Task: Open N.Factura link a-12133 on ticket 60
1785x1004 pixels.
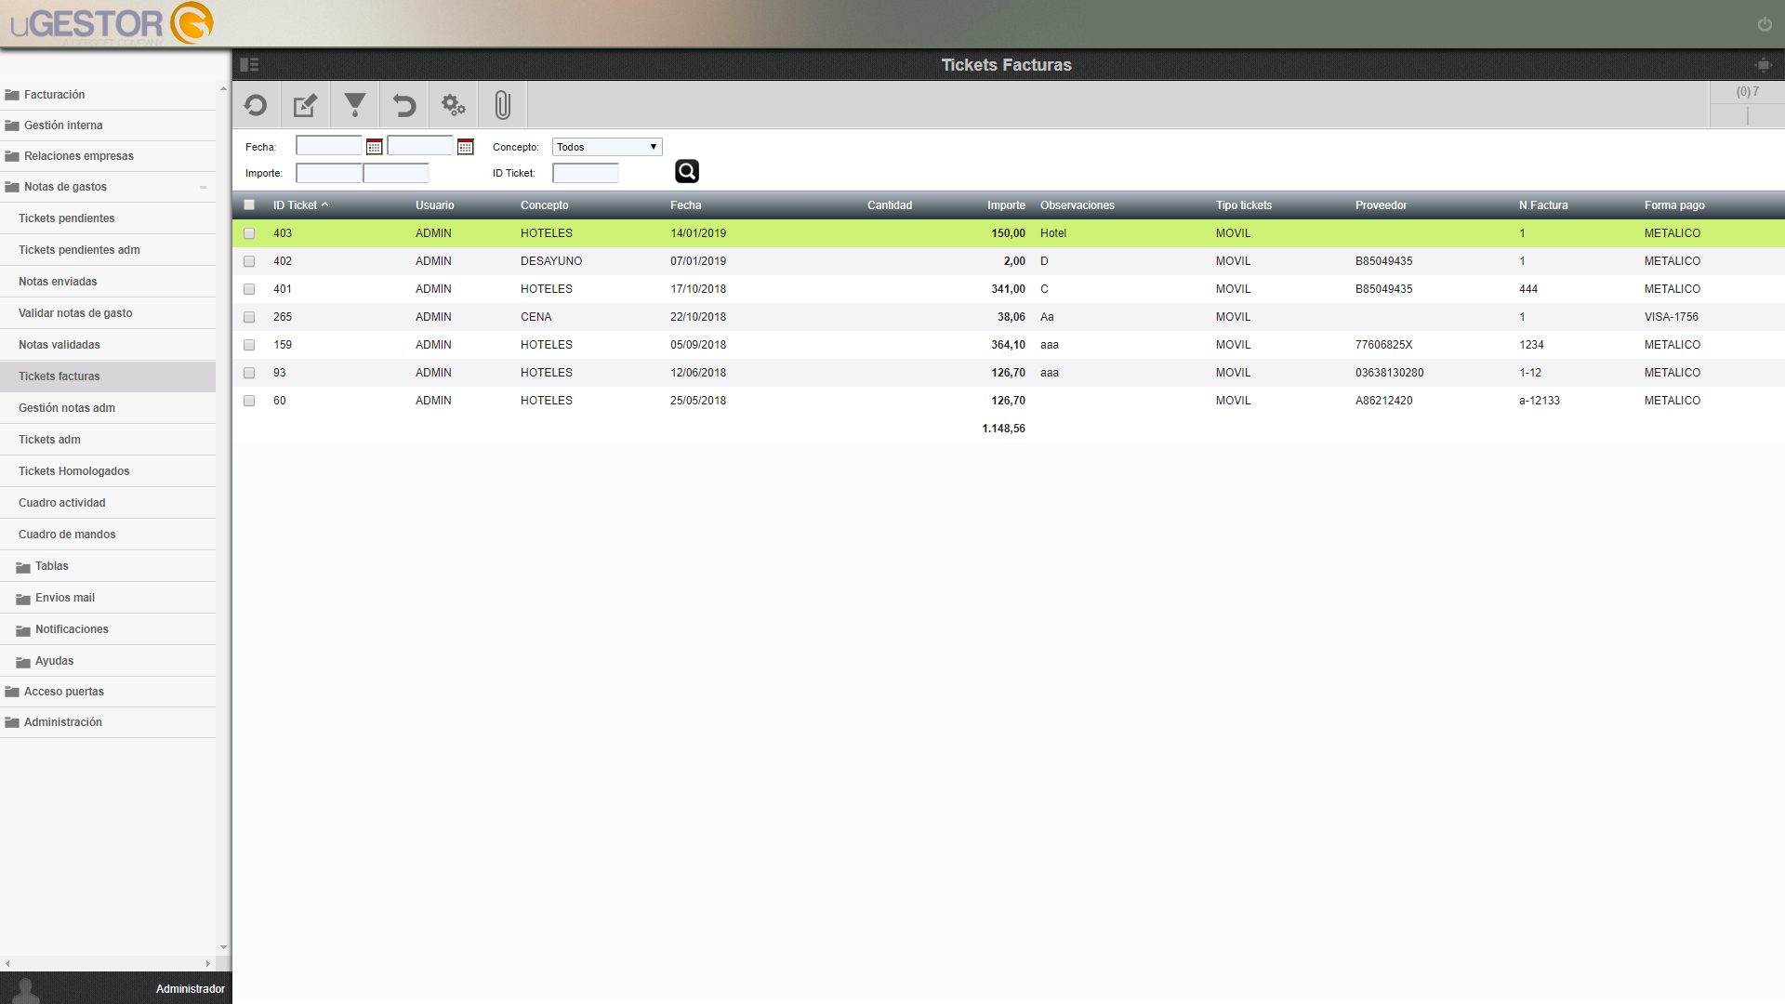Action: [1540, 401]
